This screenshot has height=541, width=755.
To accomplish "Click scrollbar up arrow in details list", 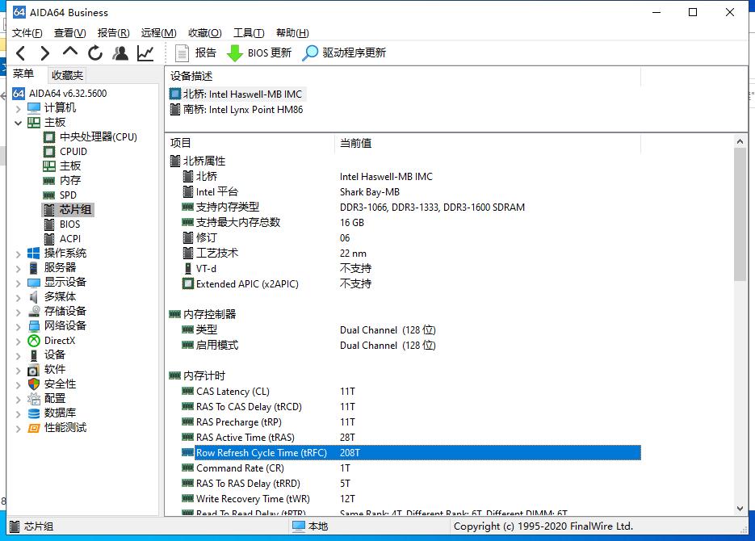I will pyautogui.click(x=740, y=141).
